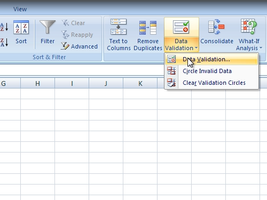
Task: Open the Data Validation ribbon icon
Action: 181,27
